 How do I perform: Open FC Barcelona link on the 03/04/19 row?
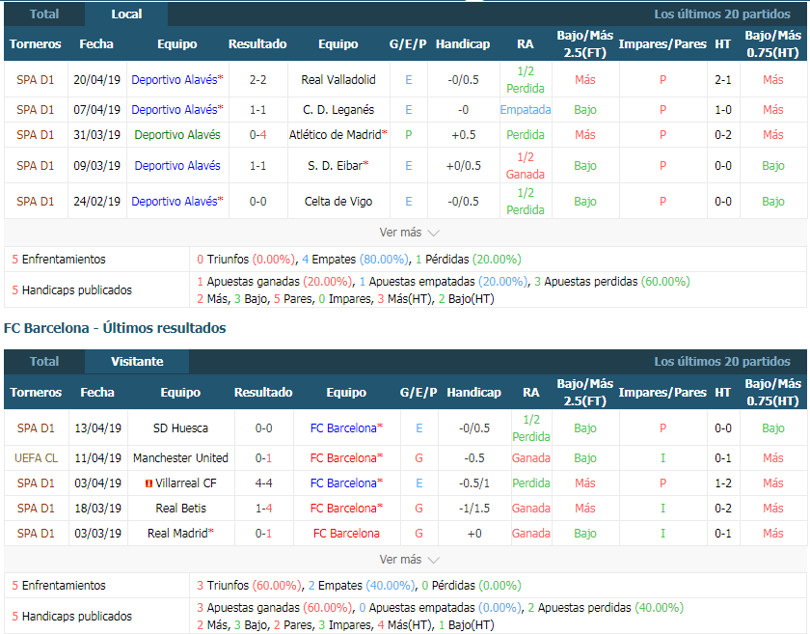click(346, 483)
